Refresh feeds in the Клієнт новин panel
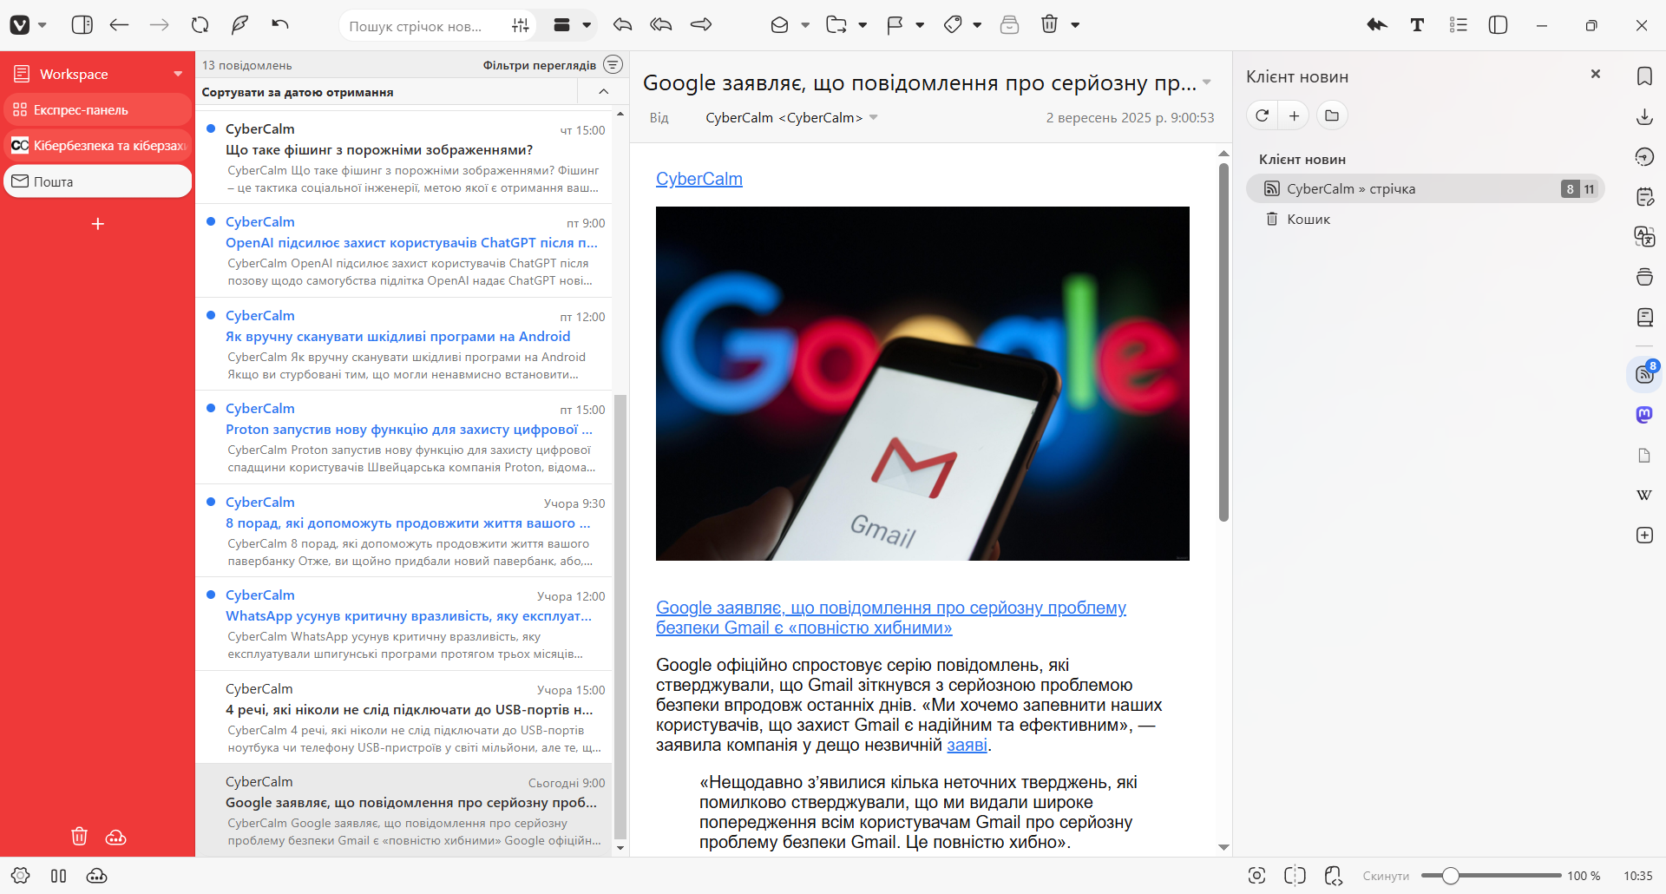 click(x=1263, y=115)
